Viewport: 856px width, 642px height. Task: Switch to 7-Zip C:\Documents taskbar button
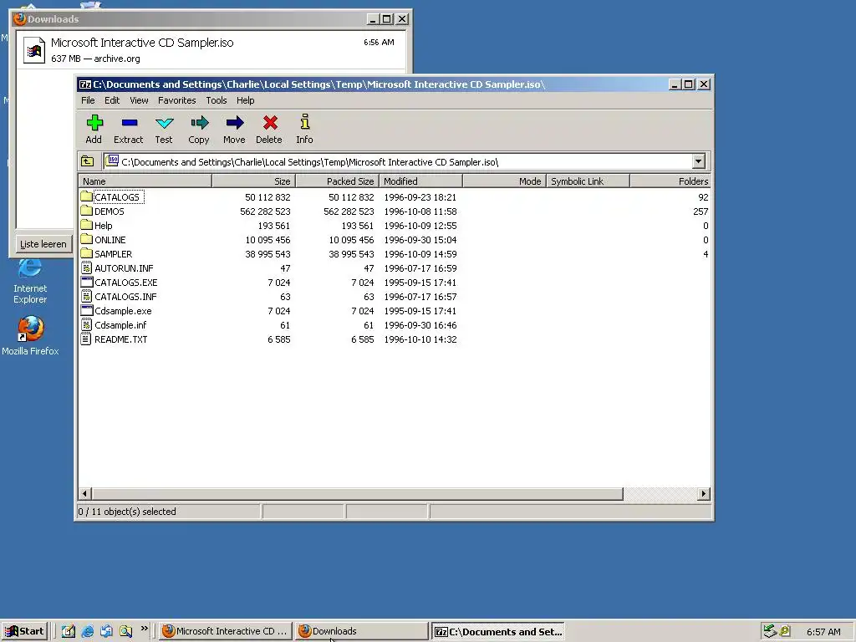pyautogui.click(x=498, y=631)
